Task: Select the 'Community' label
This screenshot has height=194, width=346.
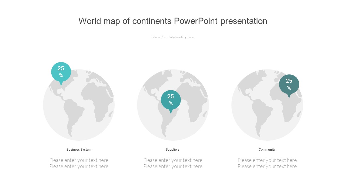Action: [267, 150]
